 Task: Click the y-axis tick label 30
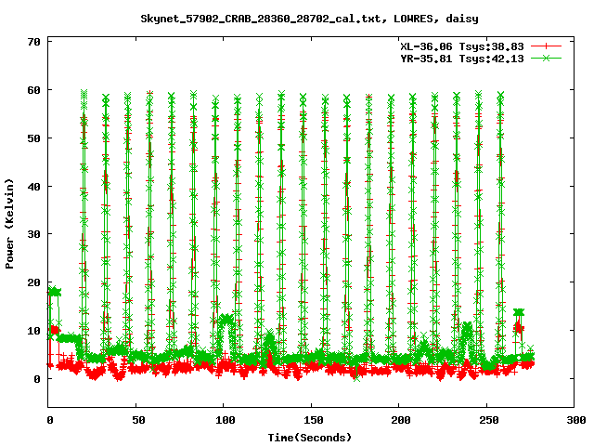coord(33,234)
